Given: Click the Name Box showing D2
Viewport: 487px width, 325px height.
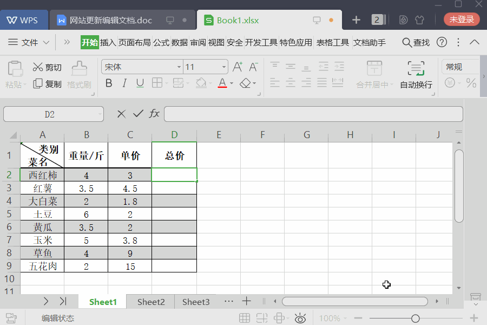Looking at the screenshot, I should pyautogui.click(x=54, y=114).
